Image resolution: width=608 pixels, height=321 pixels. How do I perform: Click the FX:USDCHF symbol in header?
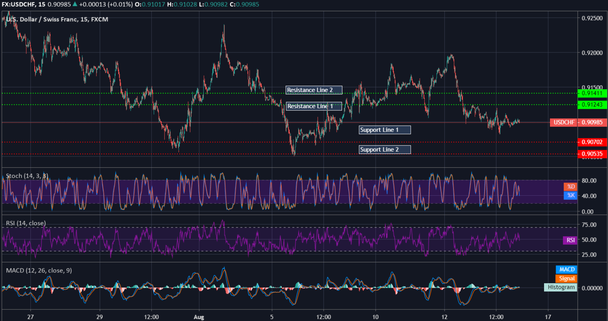pos(19,4)
